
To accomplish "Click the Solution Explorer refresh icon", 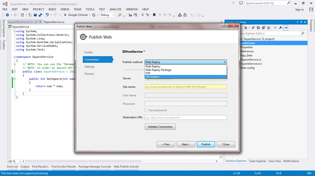I will pyautogui.click(x=258, y=28).
